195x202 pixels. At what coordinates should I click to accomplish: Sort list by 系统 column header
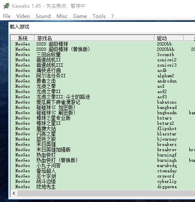pos(22,38)
